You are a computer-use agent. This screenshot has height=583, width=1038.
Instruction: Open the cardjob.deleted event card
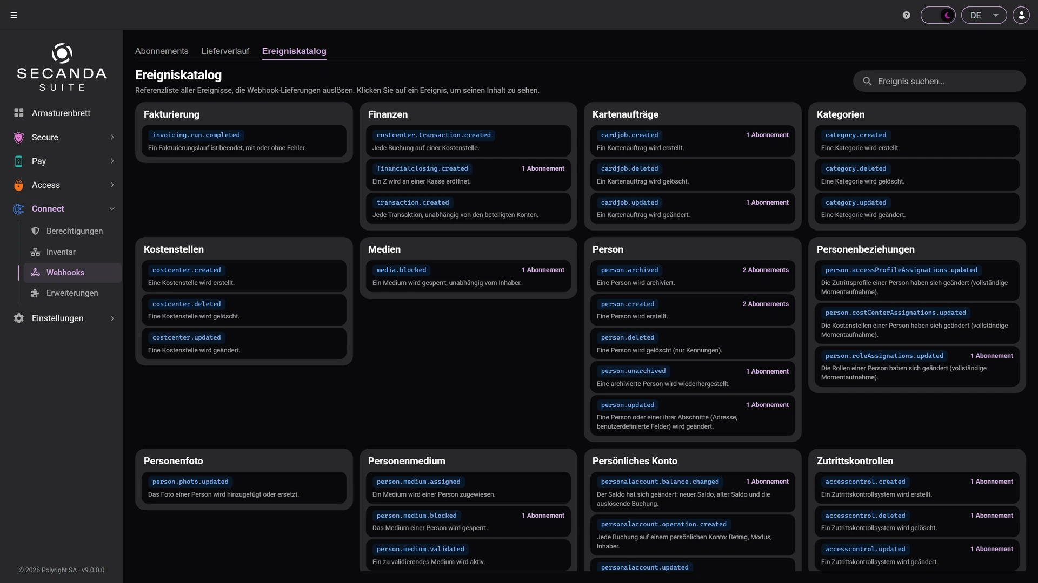[x=693, y=174]
